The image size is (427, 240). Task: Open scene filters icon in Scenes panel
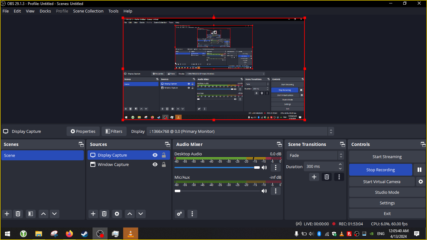pos(31,214)
